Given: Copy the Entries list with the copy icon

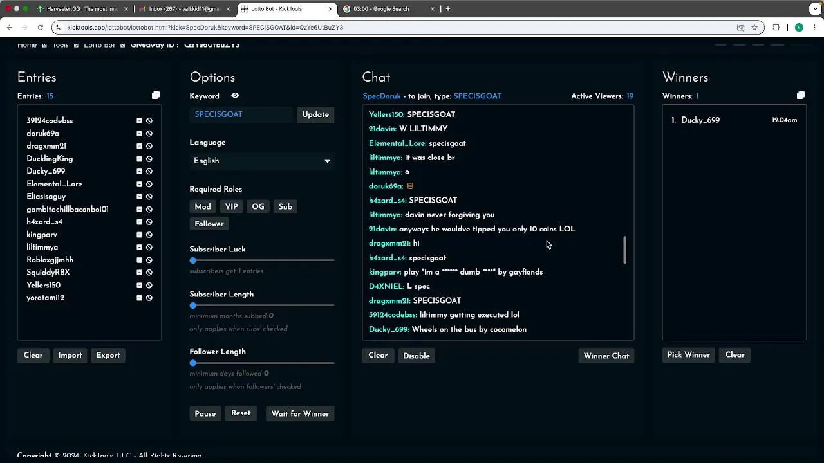Looking at the screenshot, I should [x=156, y=95].
